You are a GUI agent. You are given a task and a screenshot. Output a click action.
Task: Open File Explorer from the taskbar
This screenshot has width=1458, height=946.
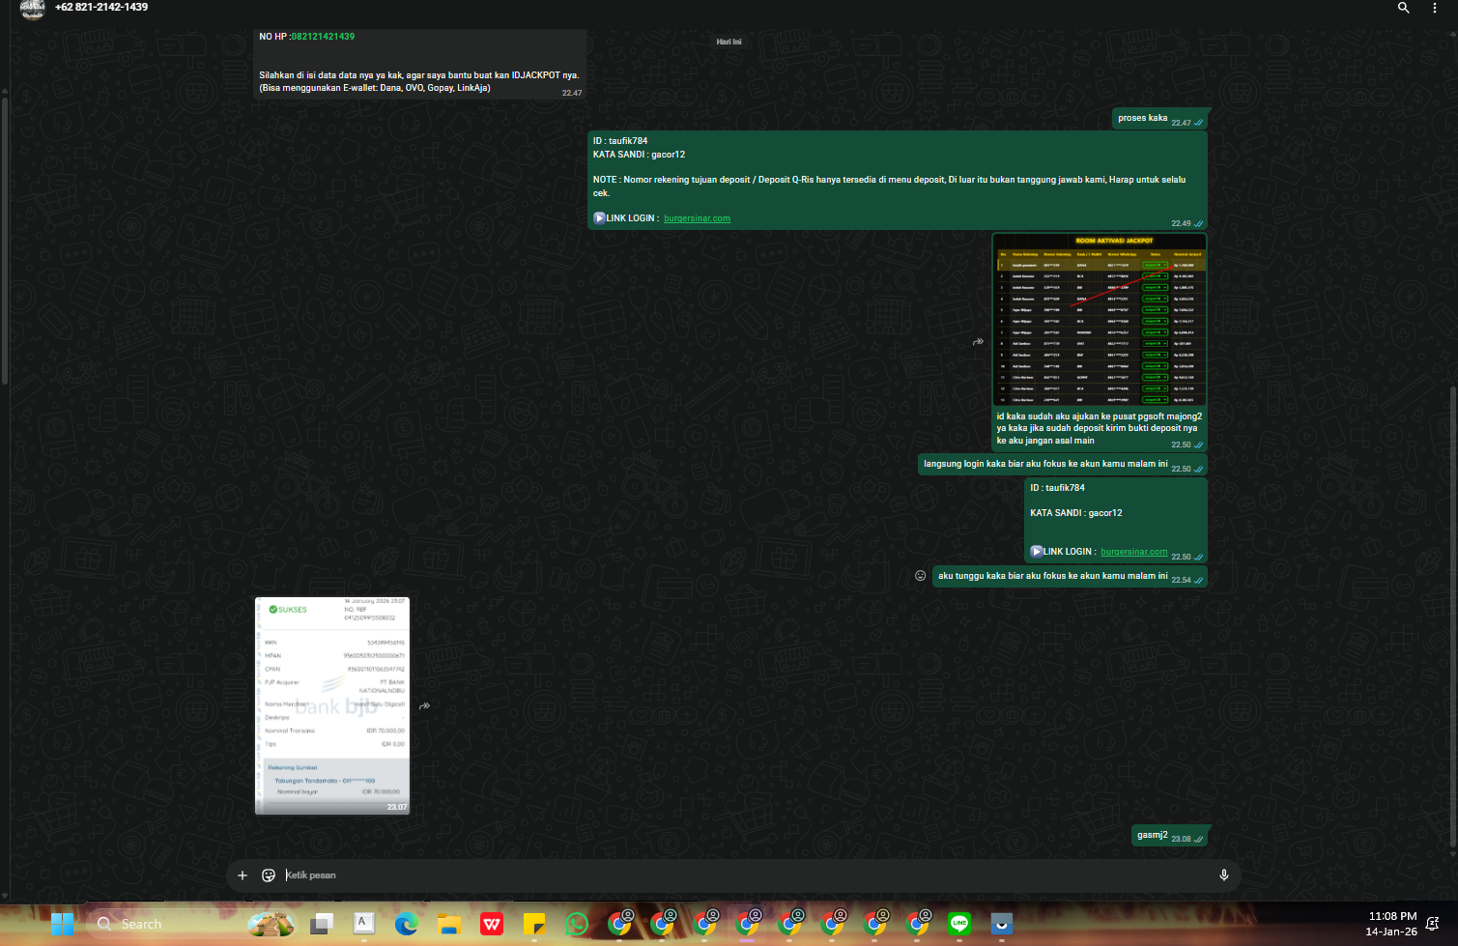click(x=449, y=925)
